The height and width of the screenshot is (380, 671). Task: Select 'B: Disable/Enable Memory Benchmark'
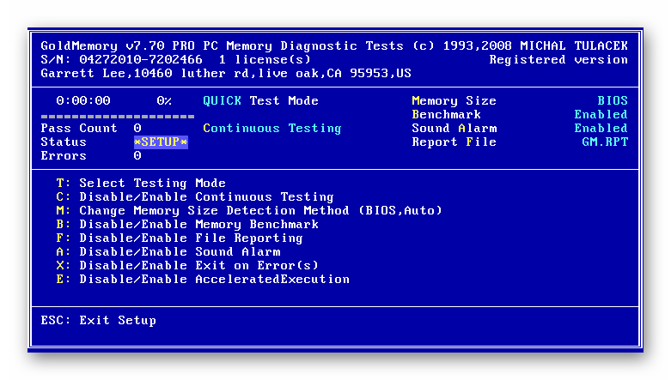(x=187, y=225)
